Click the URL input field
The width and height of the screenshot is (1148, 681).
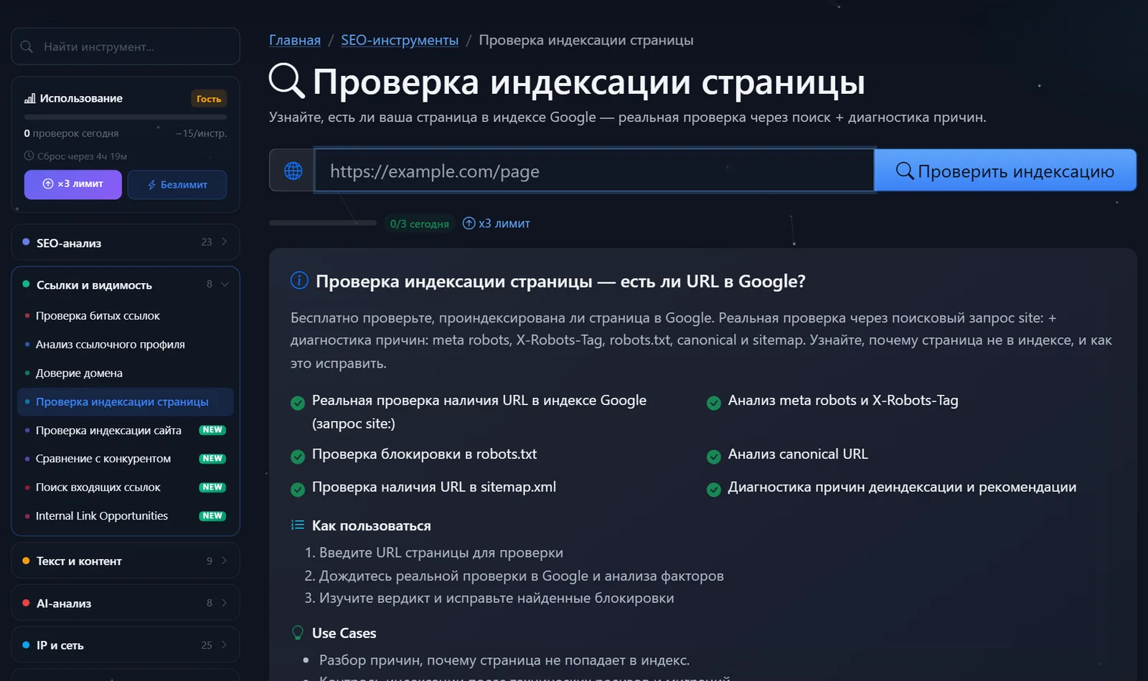click(594, 171)
